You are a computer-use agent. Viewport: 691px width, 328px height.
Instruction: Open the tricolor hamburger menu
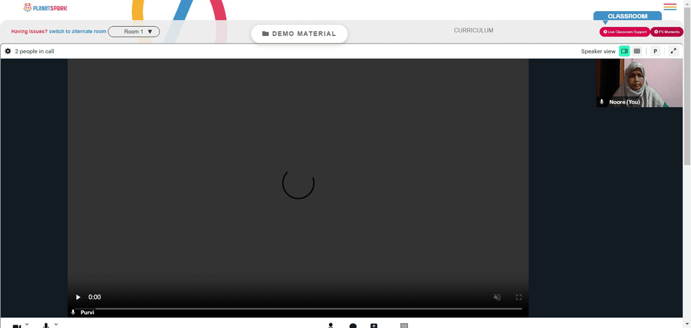[670, 7]
